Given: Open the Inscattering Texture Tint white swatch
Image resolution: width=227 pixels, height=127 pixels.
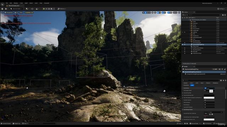Looking at the screenshot, I should [x=209, y=120].
